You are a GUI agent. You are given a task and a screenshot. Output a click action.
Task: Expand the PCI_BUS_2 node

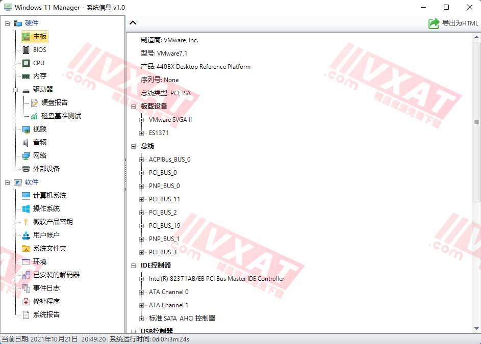point(142,213)
